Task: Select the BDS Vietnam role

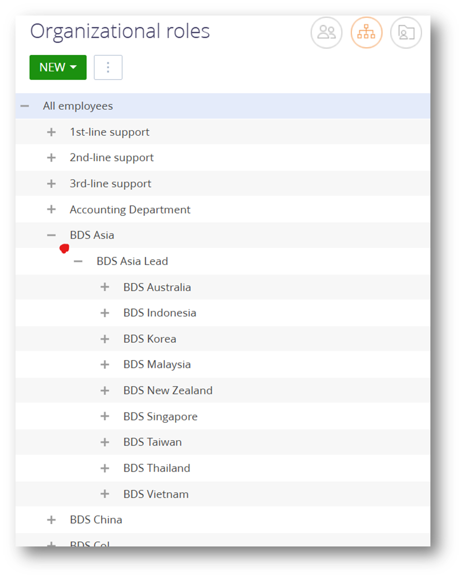Action: (x=155, y=494)
